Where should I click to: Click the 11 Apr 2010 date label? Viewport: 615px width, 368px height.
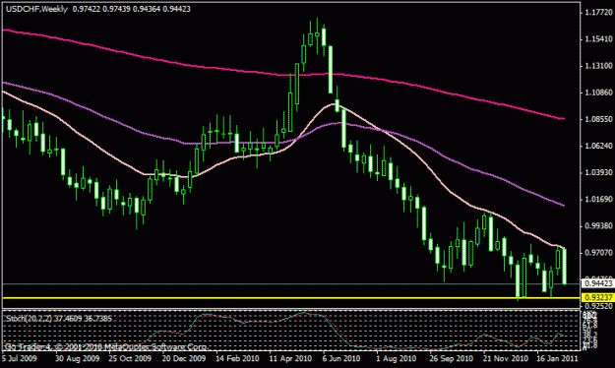coord(290,358)
